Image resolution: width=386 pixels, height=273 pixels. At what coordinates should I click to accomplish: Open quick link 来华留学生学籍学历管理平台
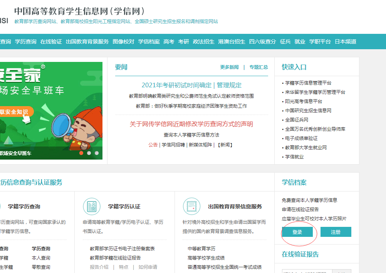(315, 92)
